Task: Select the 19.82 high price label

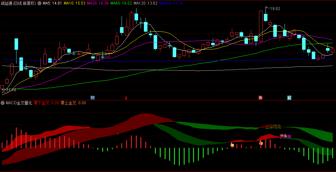Action: point(275,9)
